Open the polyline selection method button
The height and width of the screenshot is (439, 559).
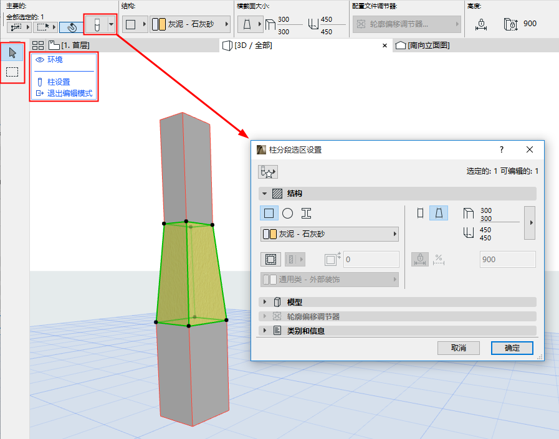point(19,27)
